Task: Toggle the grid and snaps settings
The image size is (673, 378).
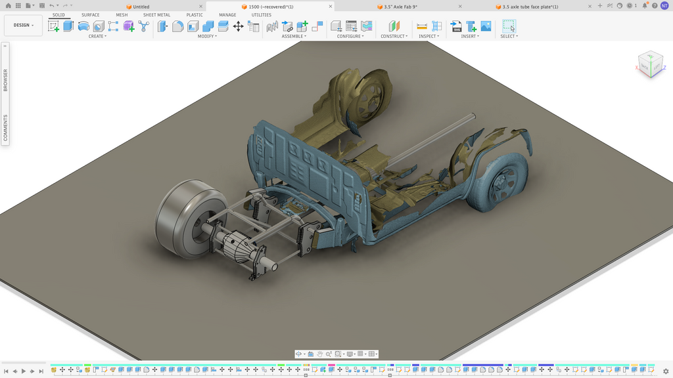Action: 362,354
